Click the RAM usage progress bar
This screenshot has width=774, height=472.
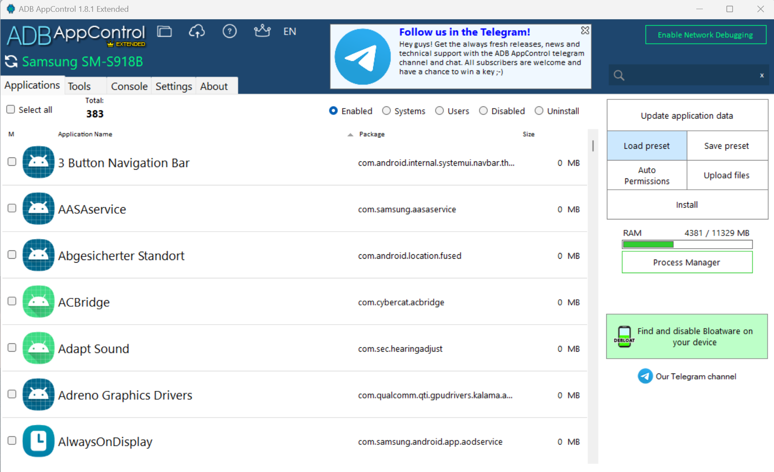pyautogui.click(x=687, y=244)
